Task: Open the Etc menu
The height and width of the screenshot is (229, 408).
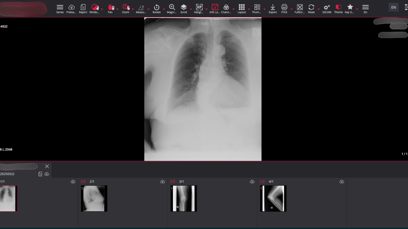Action: (x=365, y=9)
